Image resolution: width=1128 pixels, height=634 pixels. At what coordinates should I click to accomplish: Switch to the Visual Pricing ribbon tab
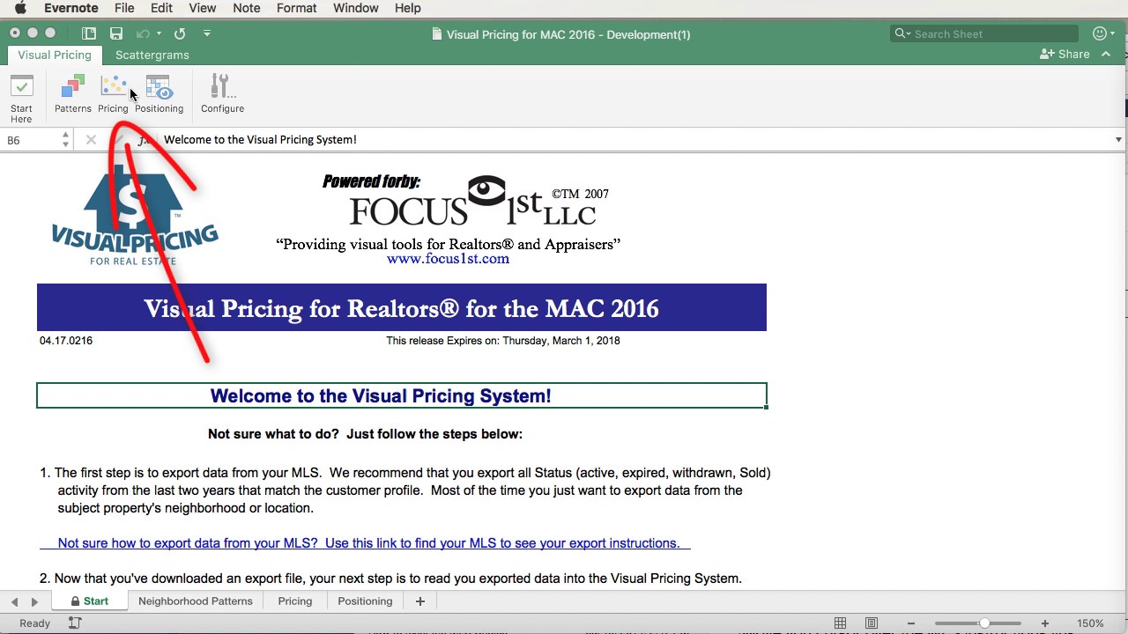(x=55, y=55)
